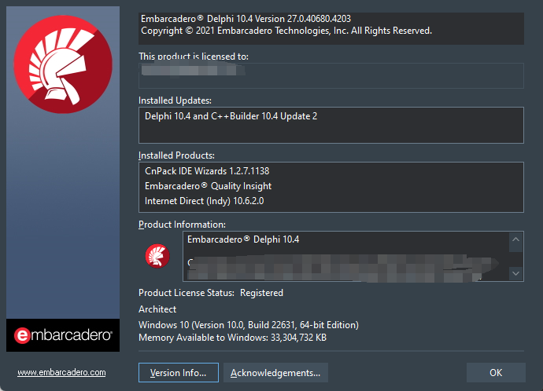This screenshot has width=543, height=391.
Task: Click the up arrow of Product Information scrollbar
Action: [516, 239]
